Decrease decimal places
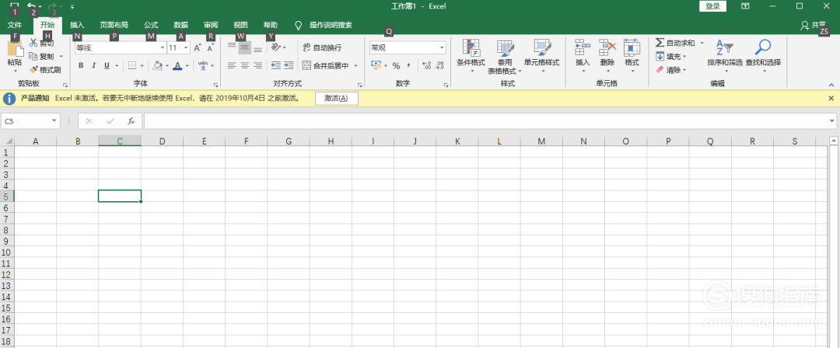The height and width of the screenshot is (348, 840). 439,66
